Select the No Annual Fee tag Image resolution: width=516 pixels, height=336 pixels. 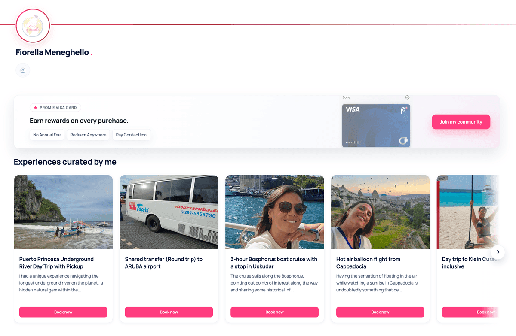47,135
